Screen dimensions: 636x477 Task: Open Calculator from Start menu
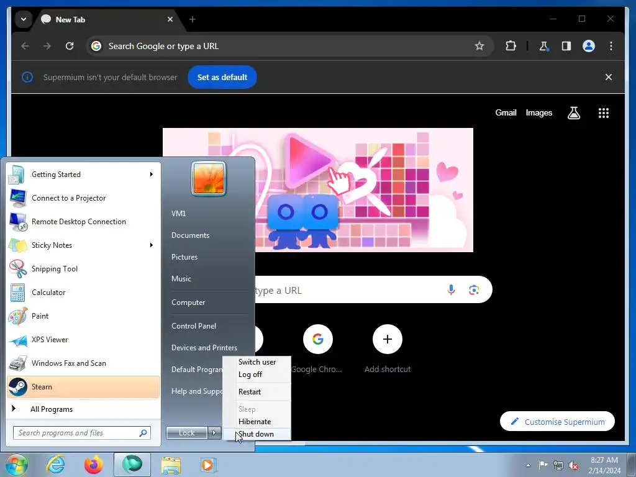(x=83, y=292)
